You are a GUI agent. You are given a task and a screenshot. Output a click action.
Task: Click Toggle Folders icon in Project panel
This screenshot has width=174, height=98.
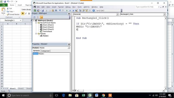tap(41, 17)
